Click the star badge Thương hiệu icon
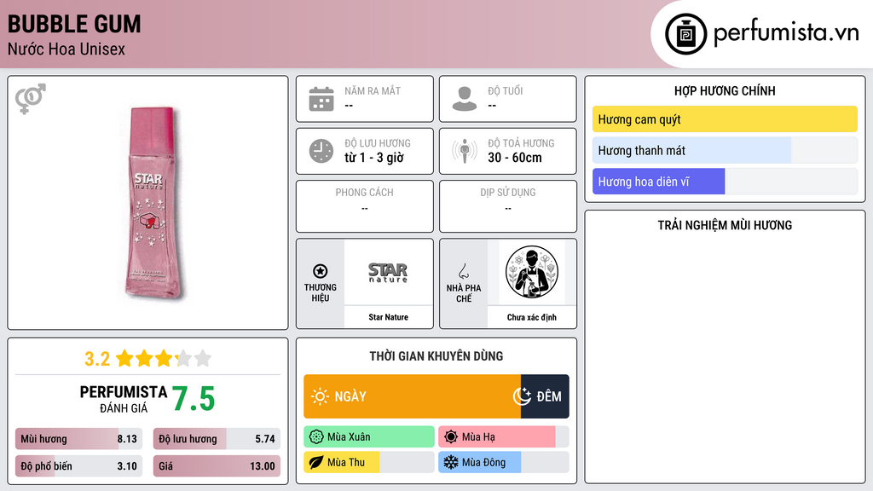This screenshot has height=491, width=873. [x=321, y=271]
